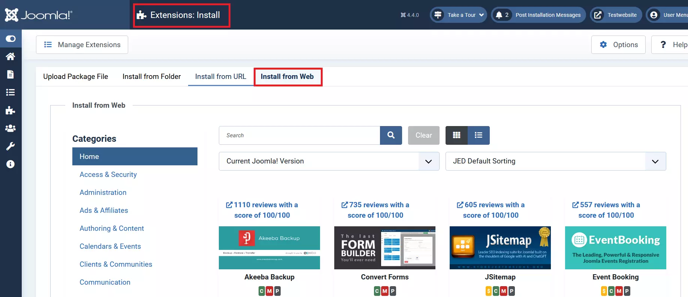This screenshot has width=688, height=297.
Task: Open Users sidebar group icon
Action: [10, 128]
